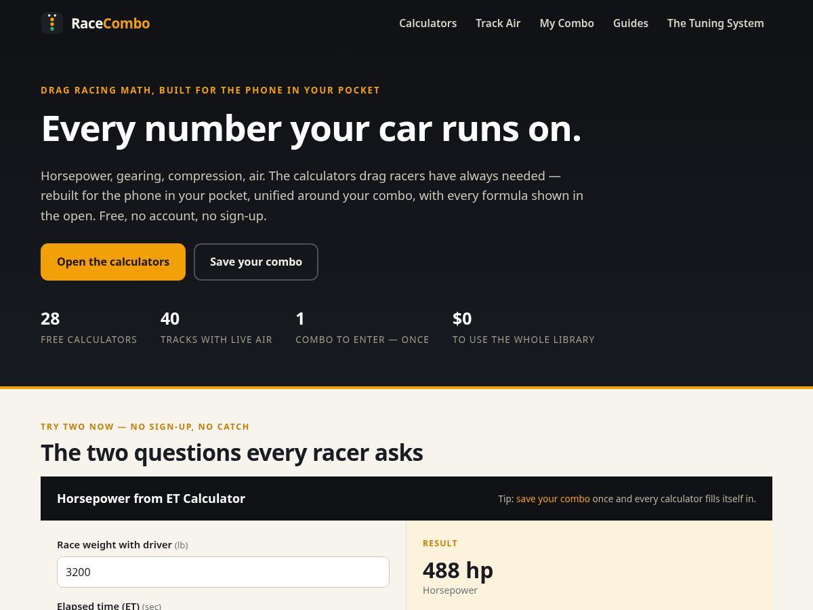Focus the Race weight with driver field

(x=223, y=572)
